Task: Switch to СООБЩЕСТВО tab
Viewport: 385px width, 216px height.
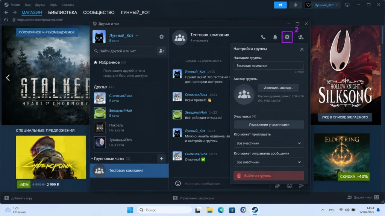Action: 99,12
